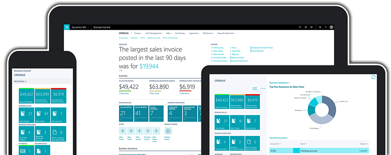This screenshot has width=391, height=155.
Task: Expand the Finance menu dropdown
Action: coord(138,33)
